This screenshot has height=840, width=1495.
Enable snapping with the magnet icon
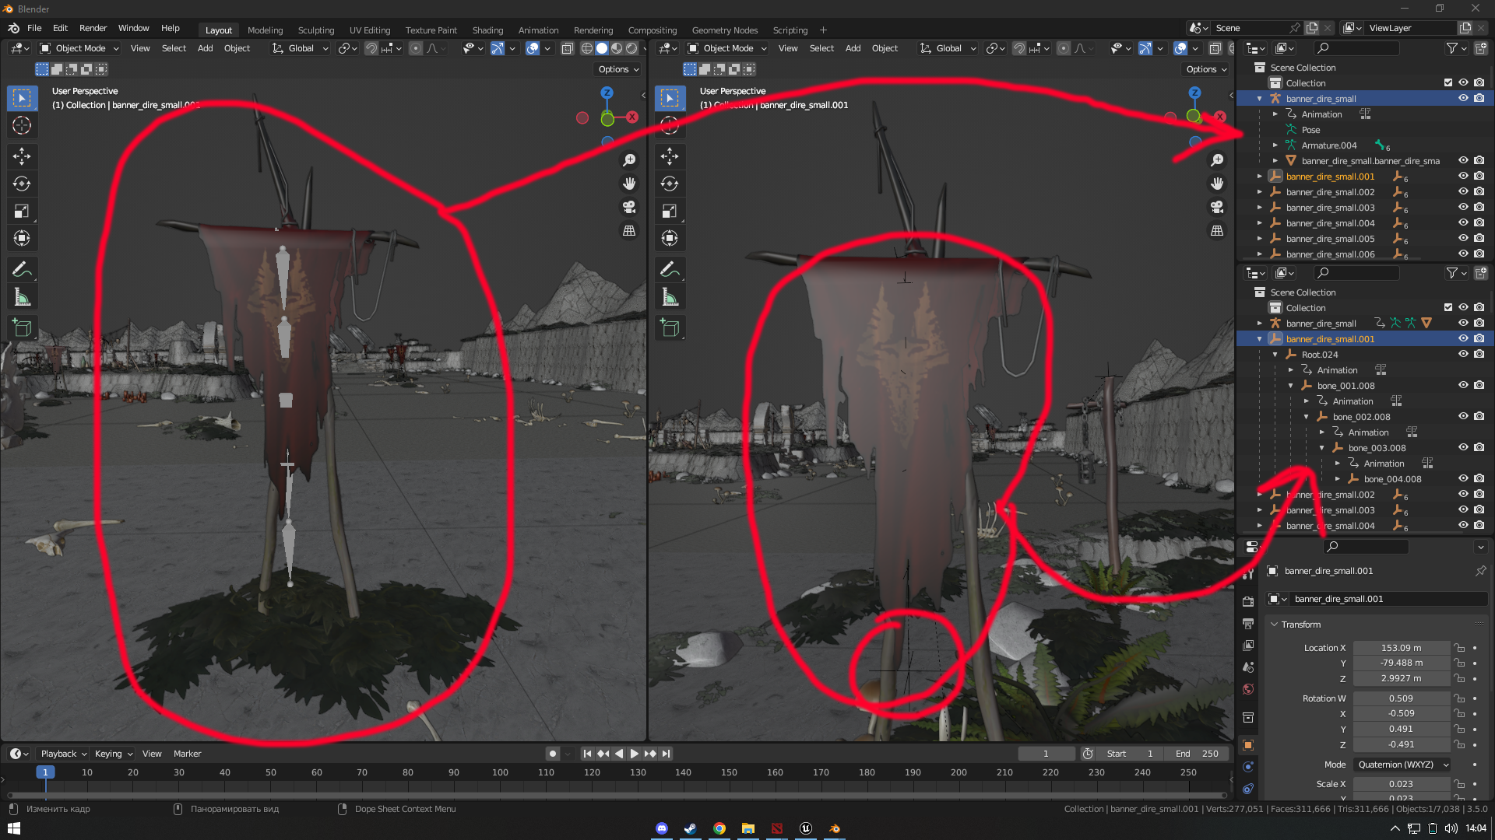[371, 48]
